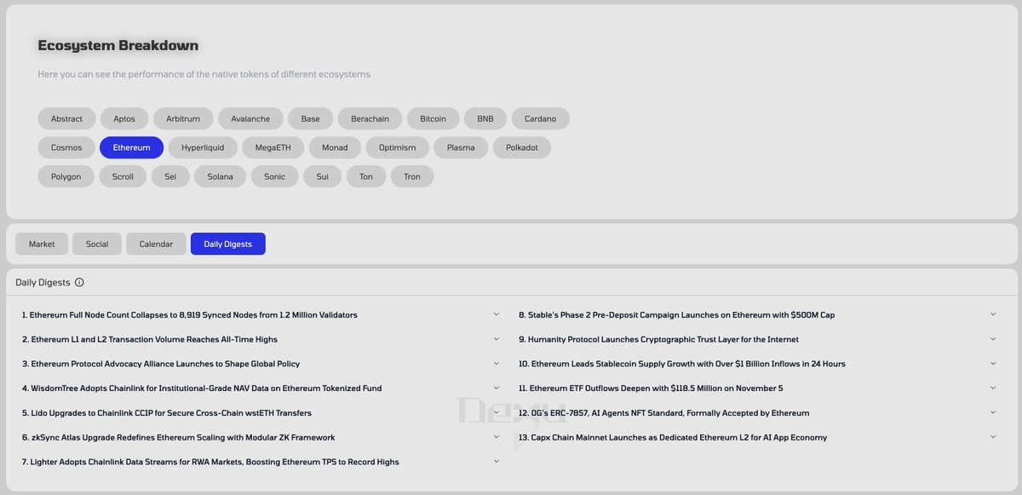
Task: Expand the Lighter Adopts Chainlink Data Streams digest
Action: pyautogui.click(x=497, y=462)
